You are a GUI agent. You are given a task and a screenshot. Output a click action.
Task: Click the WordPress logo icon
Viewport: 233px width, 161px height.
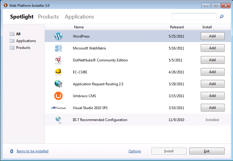pos(58,36)
